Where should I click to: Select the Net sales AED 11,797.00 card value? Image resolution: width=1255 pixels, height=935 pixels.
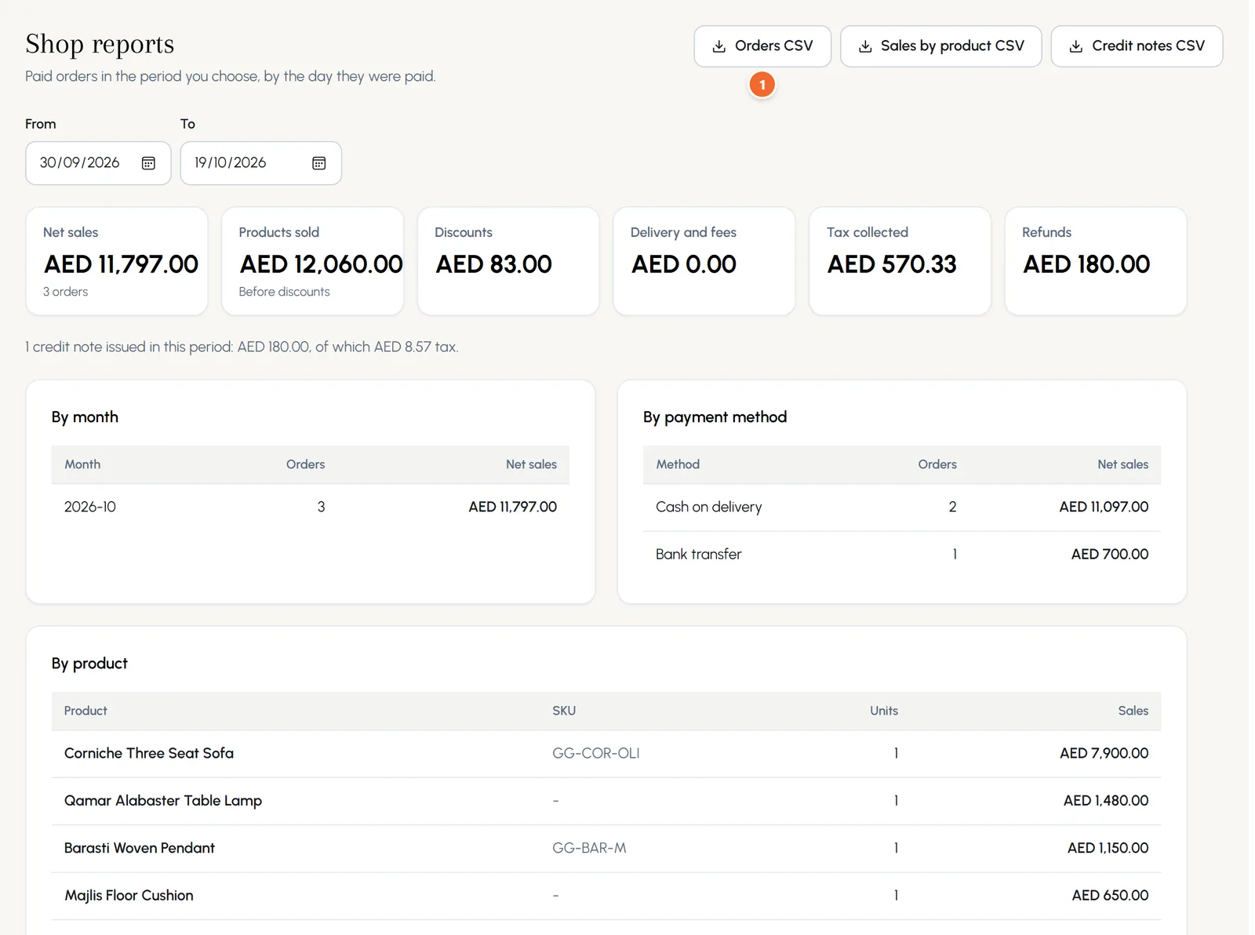coord(122,264)
